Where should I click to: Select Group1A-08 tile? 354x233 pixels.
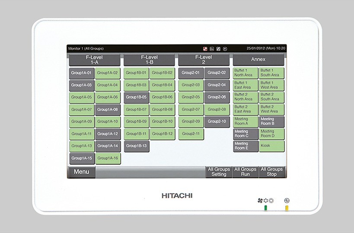click(x=108, y=110)
